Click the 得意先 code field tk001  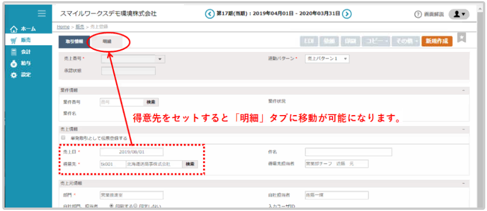coord(113,164)
